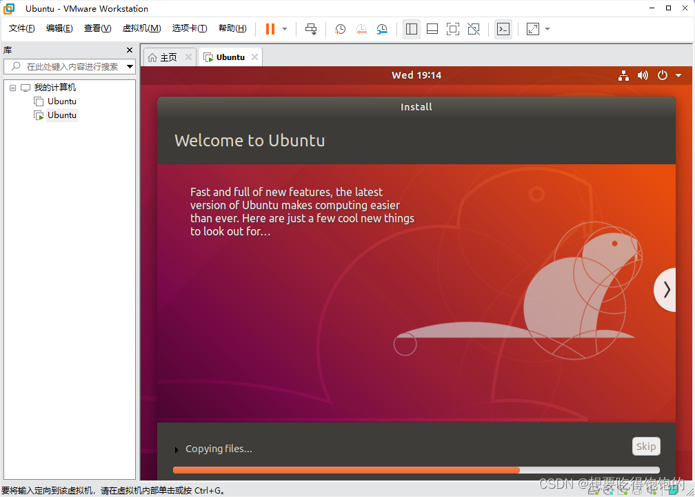Viewport: 695px width, 497px height.
Task: Click the Install window title bar
Action: click(416, 107)
